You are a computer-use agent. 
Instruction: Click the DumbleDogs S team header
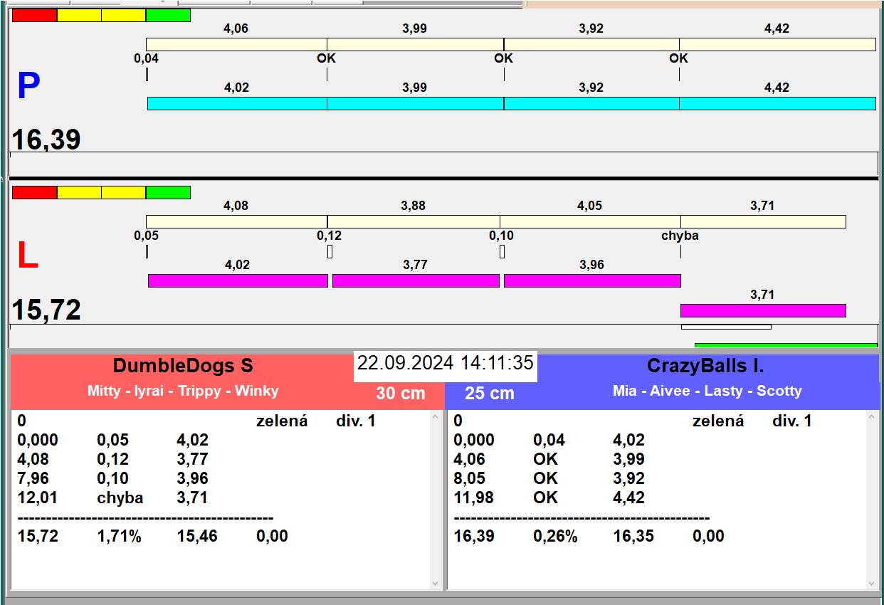point(183,366)
